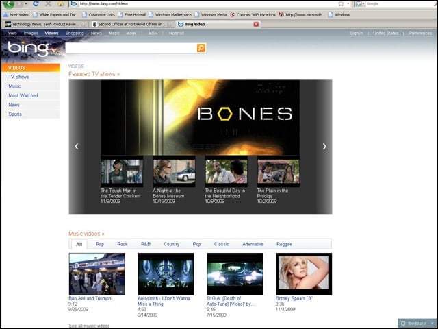
Task: Open White Papers and Tec bookmark
Action: tap(56, 15)
